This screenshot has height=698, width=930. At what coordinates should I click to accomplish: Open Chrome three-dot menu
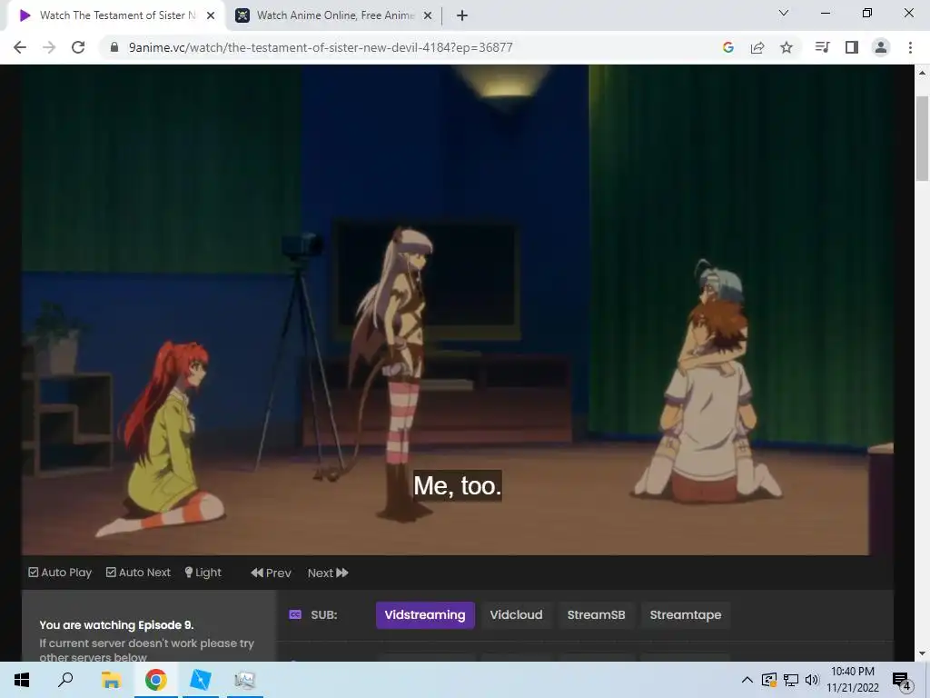point(910,47)
